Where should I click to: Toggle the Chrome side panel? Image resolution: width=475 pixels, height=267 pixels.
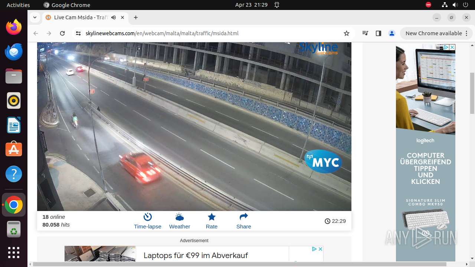pos(378,33)
